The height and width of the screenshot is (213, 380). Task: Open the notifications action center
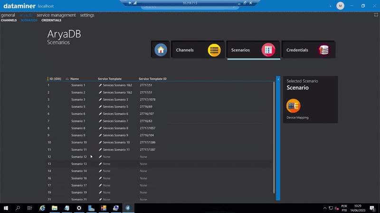372,208
